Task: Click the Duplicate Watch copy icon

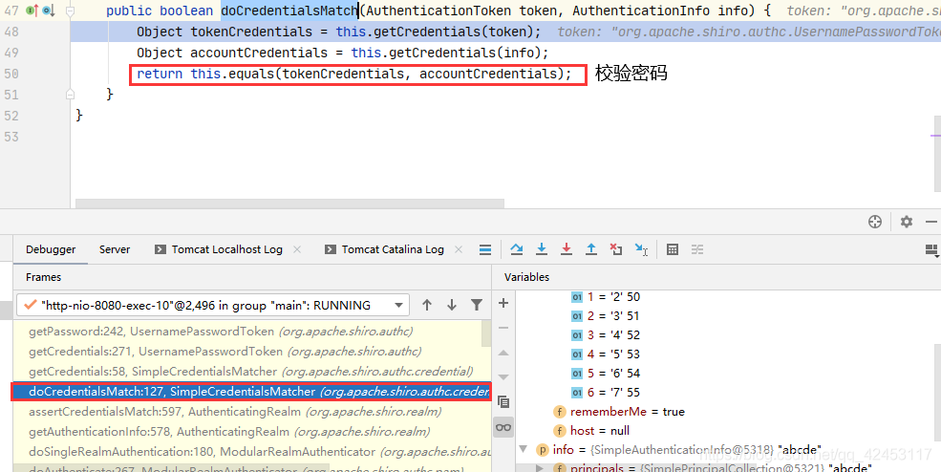Action: tap(503, 401)
